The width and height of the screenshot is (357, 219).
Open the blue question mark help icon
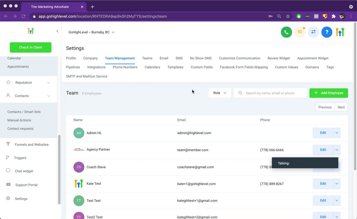click(x=327, y=32)
